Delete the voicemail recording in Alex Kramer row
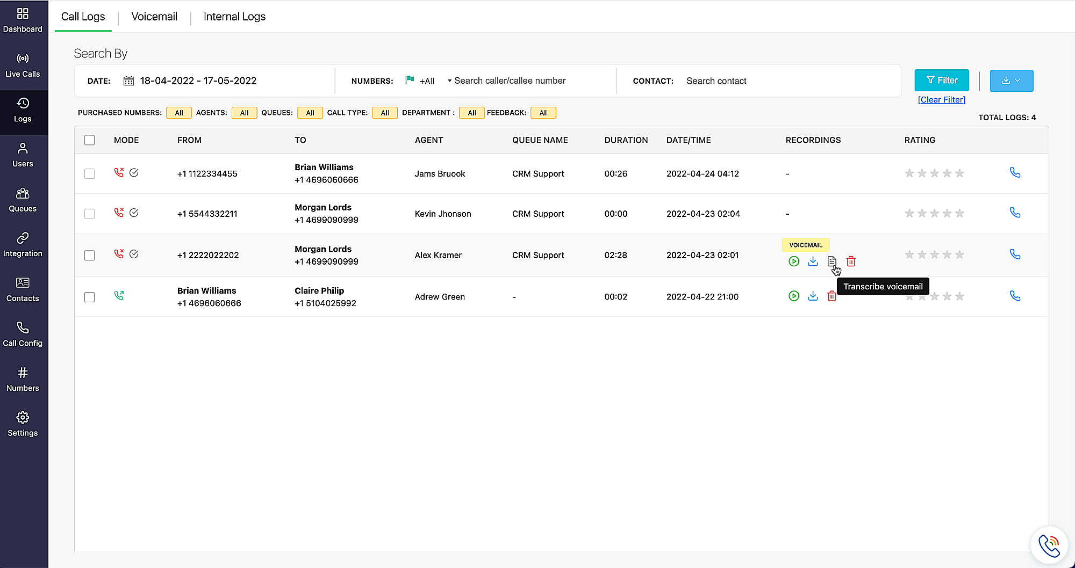Screen dimensions: 1075x568 coord(851,261)
